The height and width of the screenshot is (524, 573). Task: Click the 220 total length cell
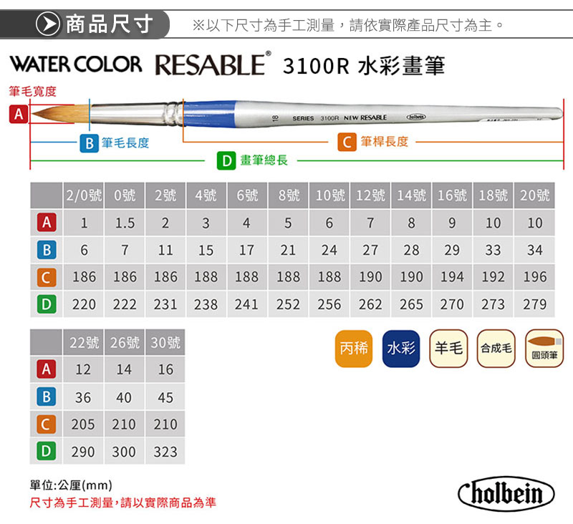click(x=84, y=304)
